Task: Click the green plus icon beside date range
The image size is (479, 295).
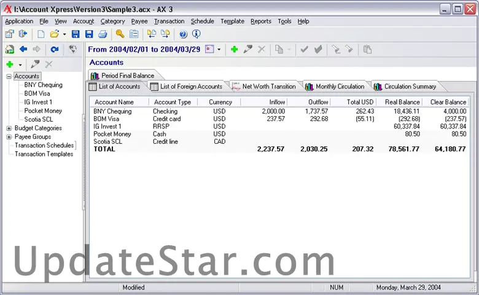Action: tap(234, 49)
